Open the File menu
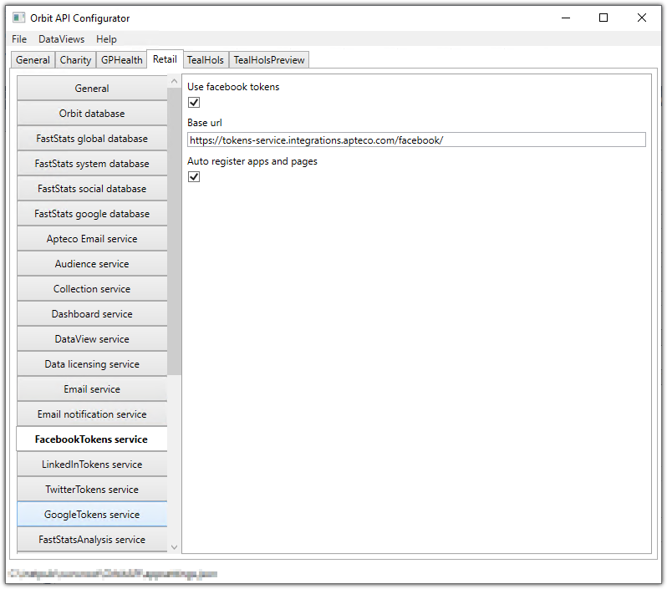The image size is (667, 589). [x=19, y=39]
